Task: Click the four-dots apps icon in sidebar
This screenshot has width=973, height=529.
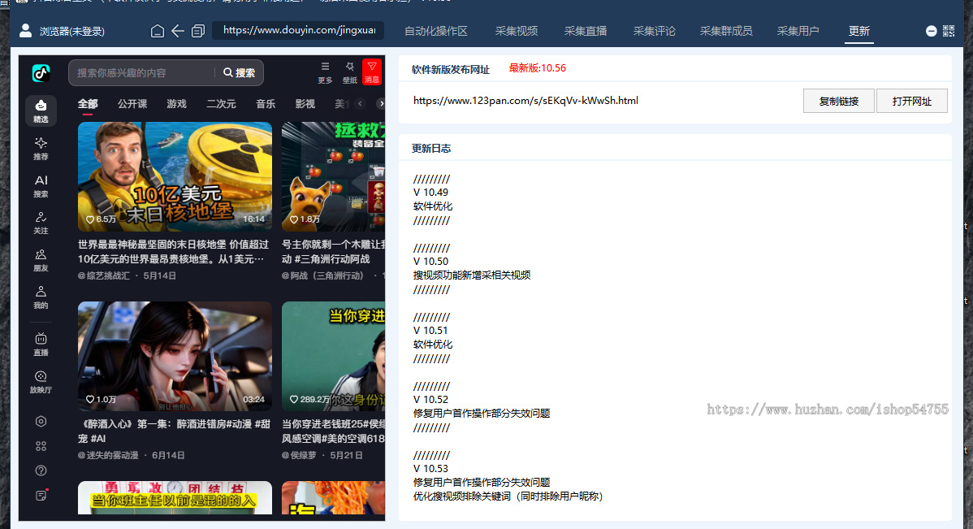Action: pyautogui.click(x=41, y=446)
